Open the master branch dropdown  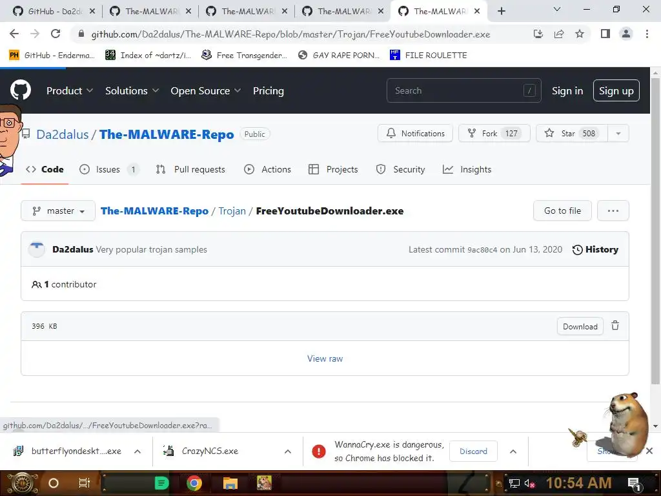58,211
